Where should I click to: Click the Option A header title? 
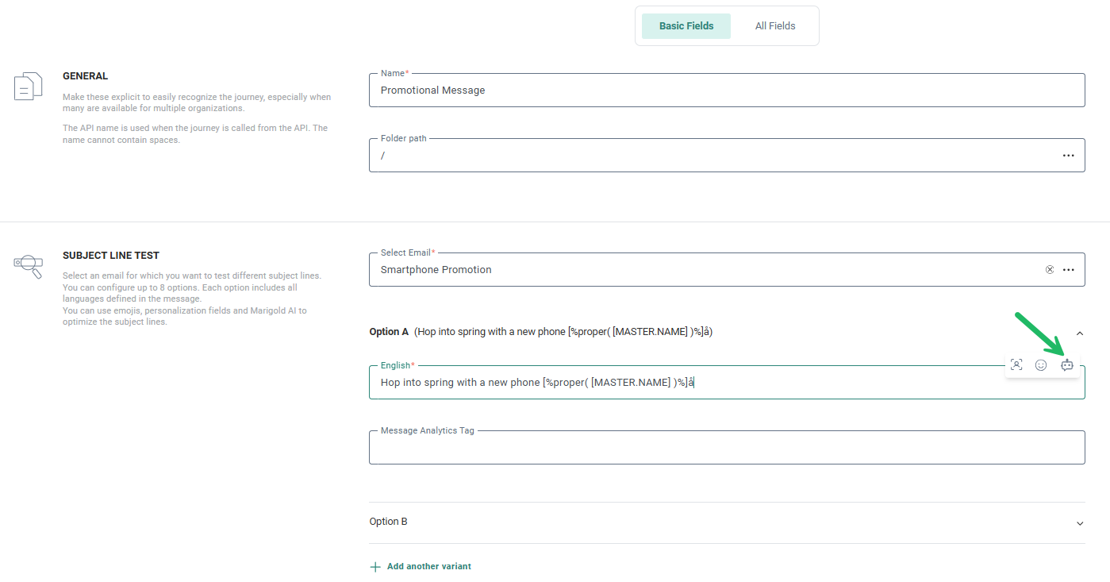(389, 332)
